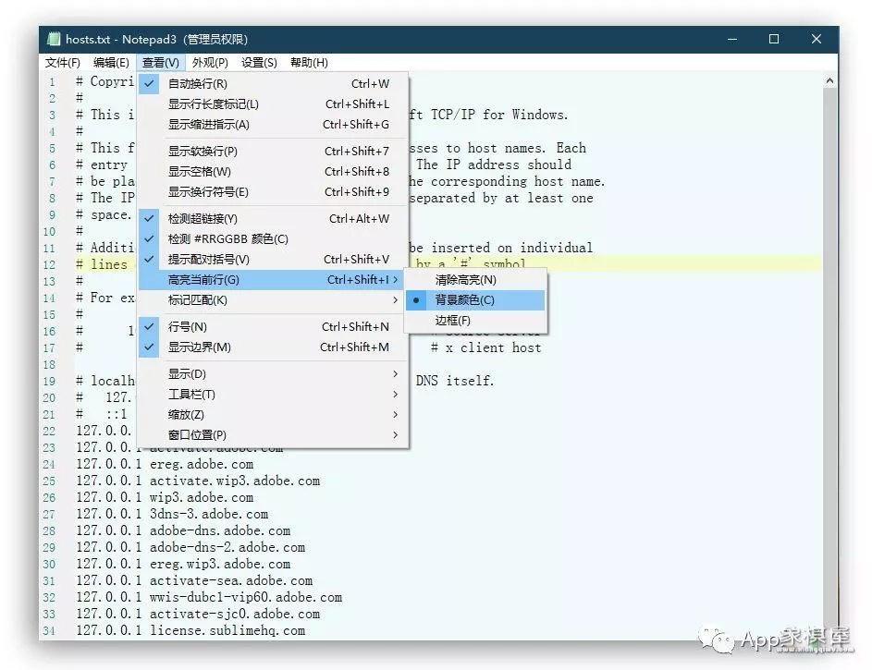872x670 pixels.
Task: Expand the 工具栏(T) submenu
Action: (273, 395)
